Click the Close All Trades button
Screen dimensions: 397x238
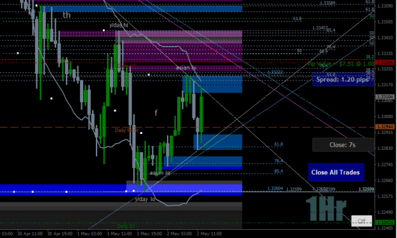point(336,172)
